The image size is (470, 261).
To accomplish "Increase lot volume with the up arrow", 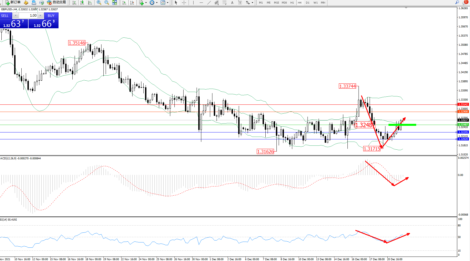I will pyautogui.click(x=40, y=16).
